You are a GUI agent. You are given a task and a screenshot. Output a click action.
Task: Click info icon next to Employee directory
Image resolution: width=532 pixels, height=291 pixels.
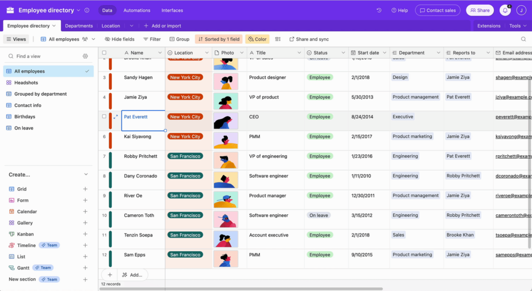click(x=87, y=10)
